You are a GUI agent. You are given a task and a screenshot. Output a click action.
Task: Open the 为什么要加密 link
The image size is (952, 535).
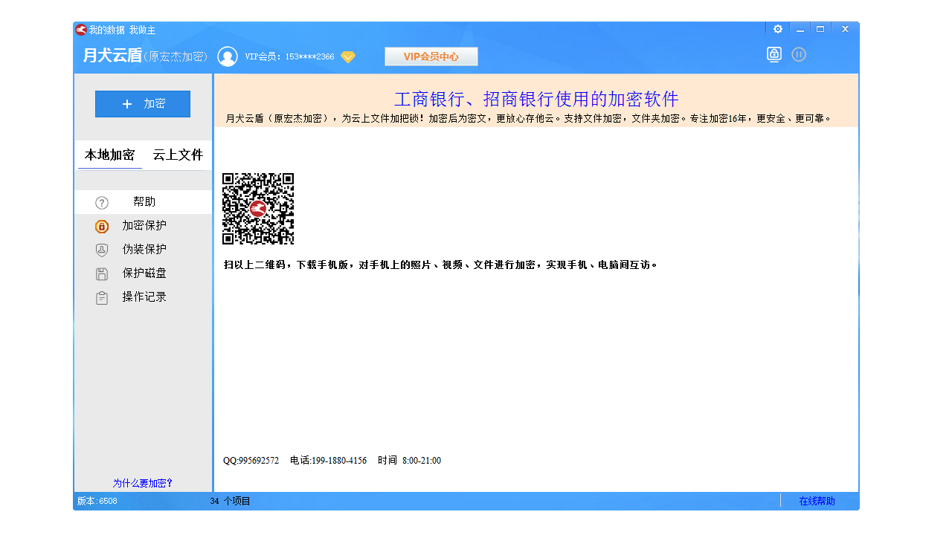[143, 482]
